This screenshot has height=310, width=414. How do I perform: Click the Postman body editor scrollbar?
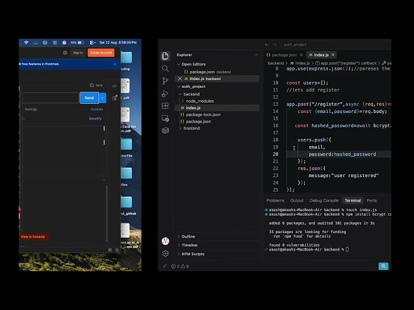104,136
